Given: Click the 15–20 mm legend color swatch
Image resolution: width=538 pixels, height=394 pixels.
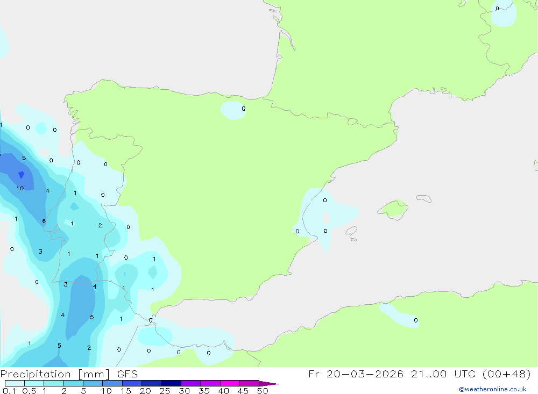Looking at the screenshot, I should coord(132,383).
